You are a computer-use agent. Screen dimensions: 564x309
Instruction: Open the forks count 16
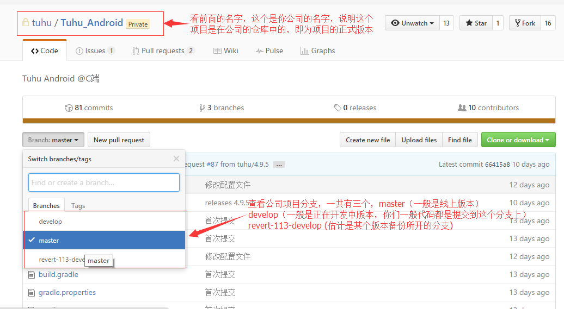pos(548,23)
